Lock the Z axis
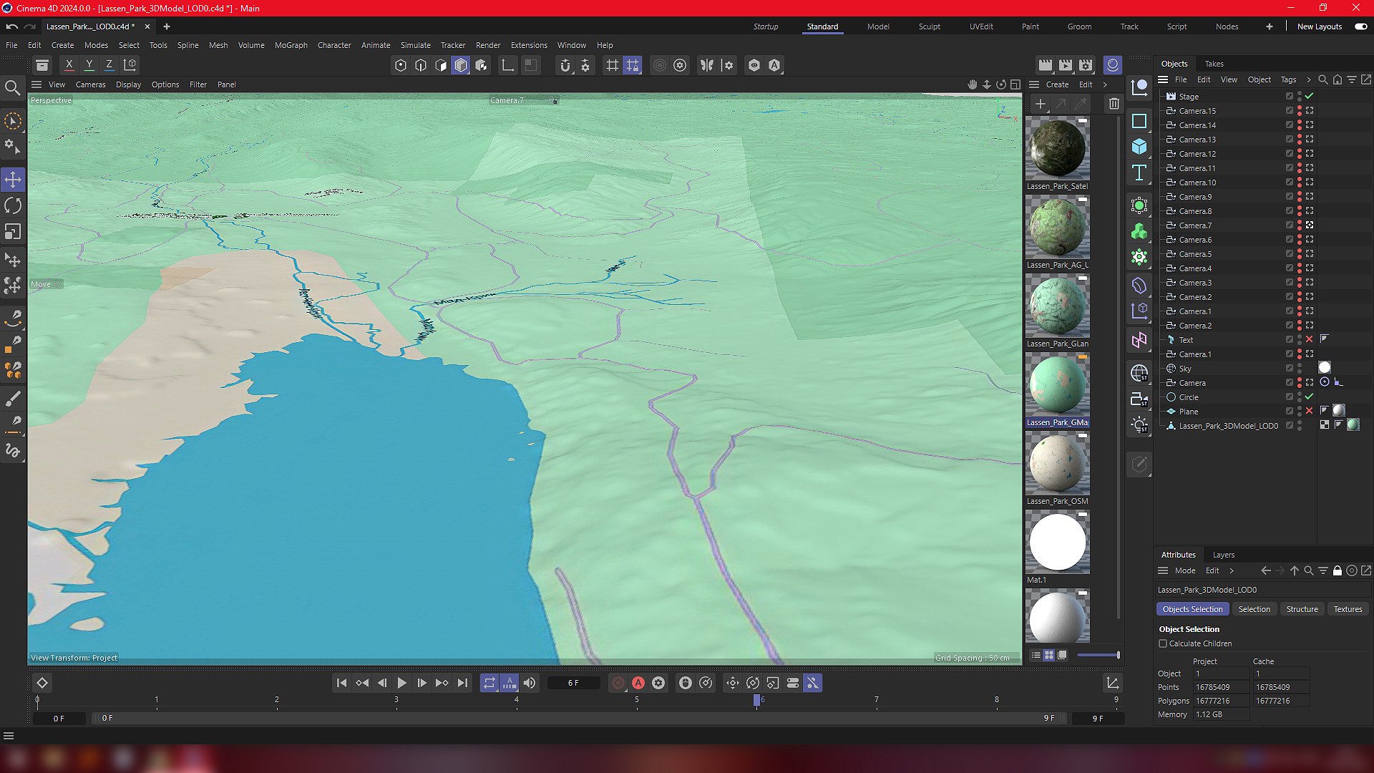The image size is (1374, 773). click(x=109, y=65)
